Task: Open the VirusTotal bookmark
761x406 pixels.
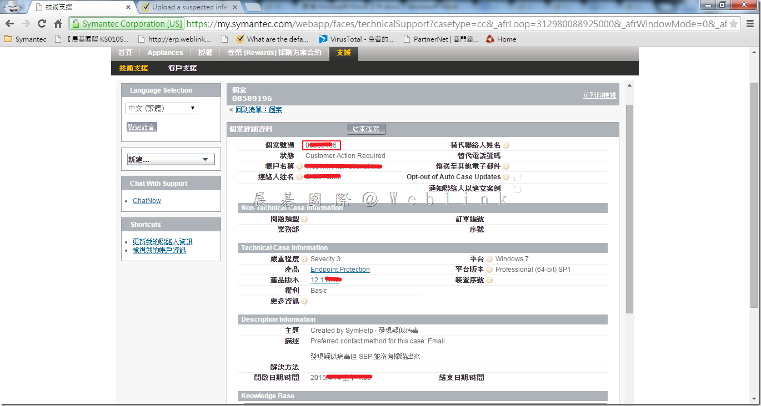Action: tap(356, 39)
